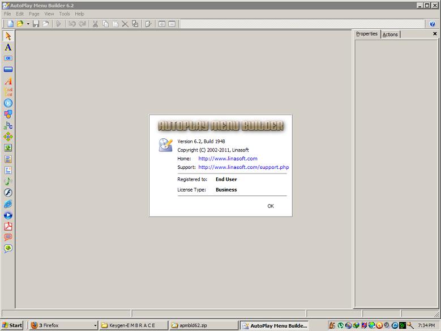
Task: Select the Cool Text tool
Action: click(8, 92)
